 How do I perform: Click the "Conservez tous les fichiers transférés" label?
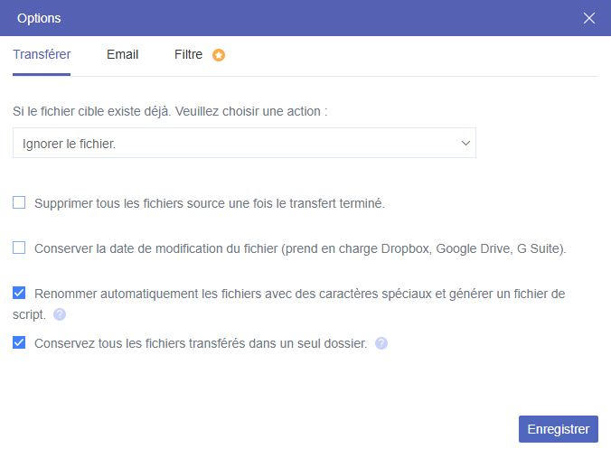click(201, 343)
